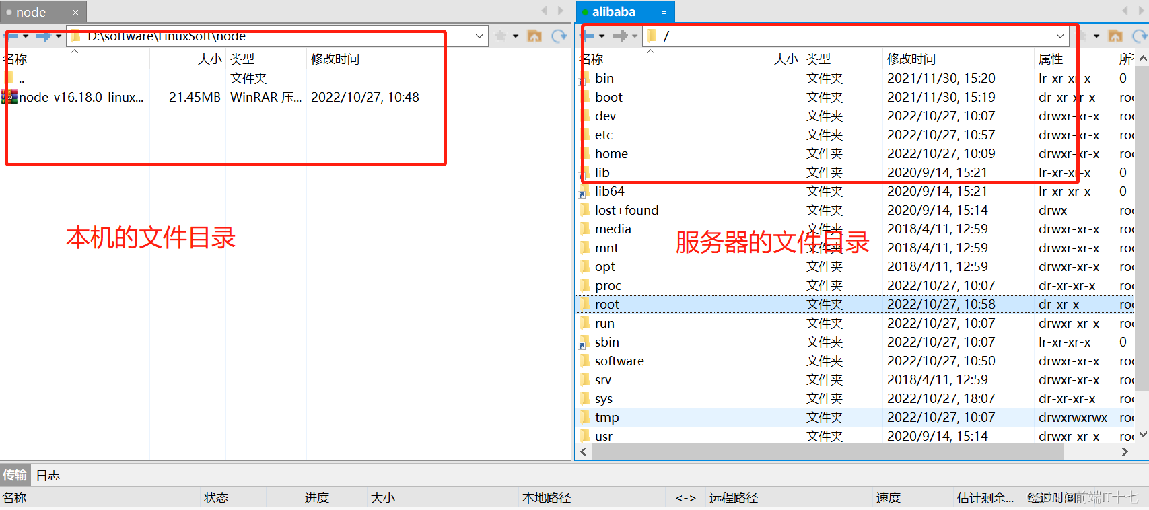Sort remote files by 类型 column
Screen dimensions: 1149x510
pyautogui.click(x=842, y=59)
